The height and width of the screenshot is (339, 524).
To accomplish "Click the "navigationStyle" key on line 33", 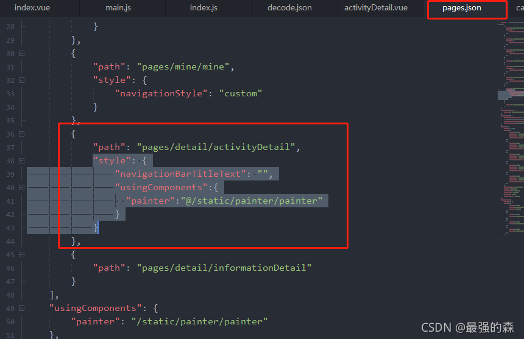I will pos(161,94).
